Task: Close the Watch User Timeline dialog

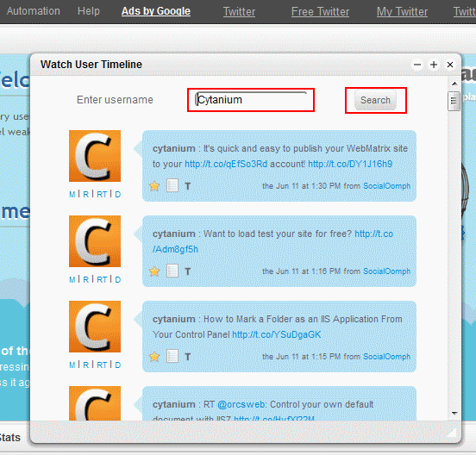Action: point(450,65)
